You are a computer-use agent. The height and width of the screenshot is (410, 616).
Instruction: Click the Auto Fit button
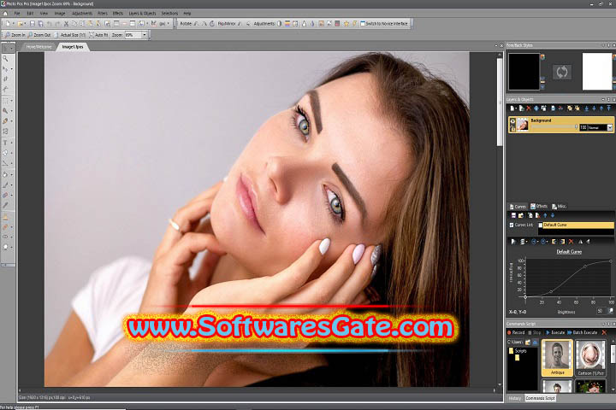point(98,35)
